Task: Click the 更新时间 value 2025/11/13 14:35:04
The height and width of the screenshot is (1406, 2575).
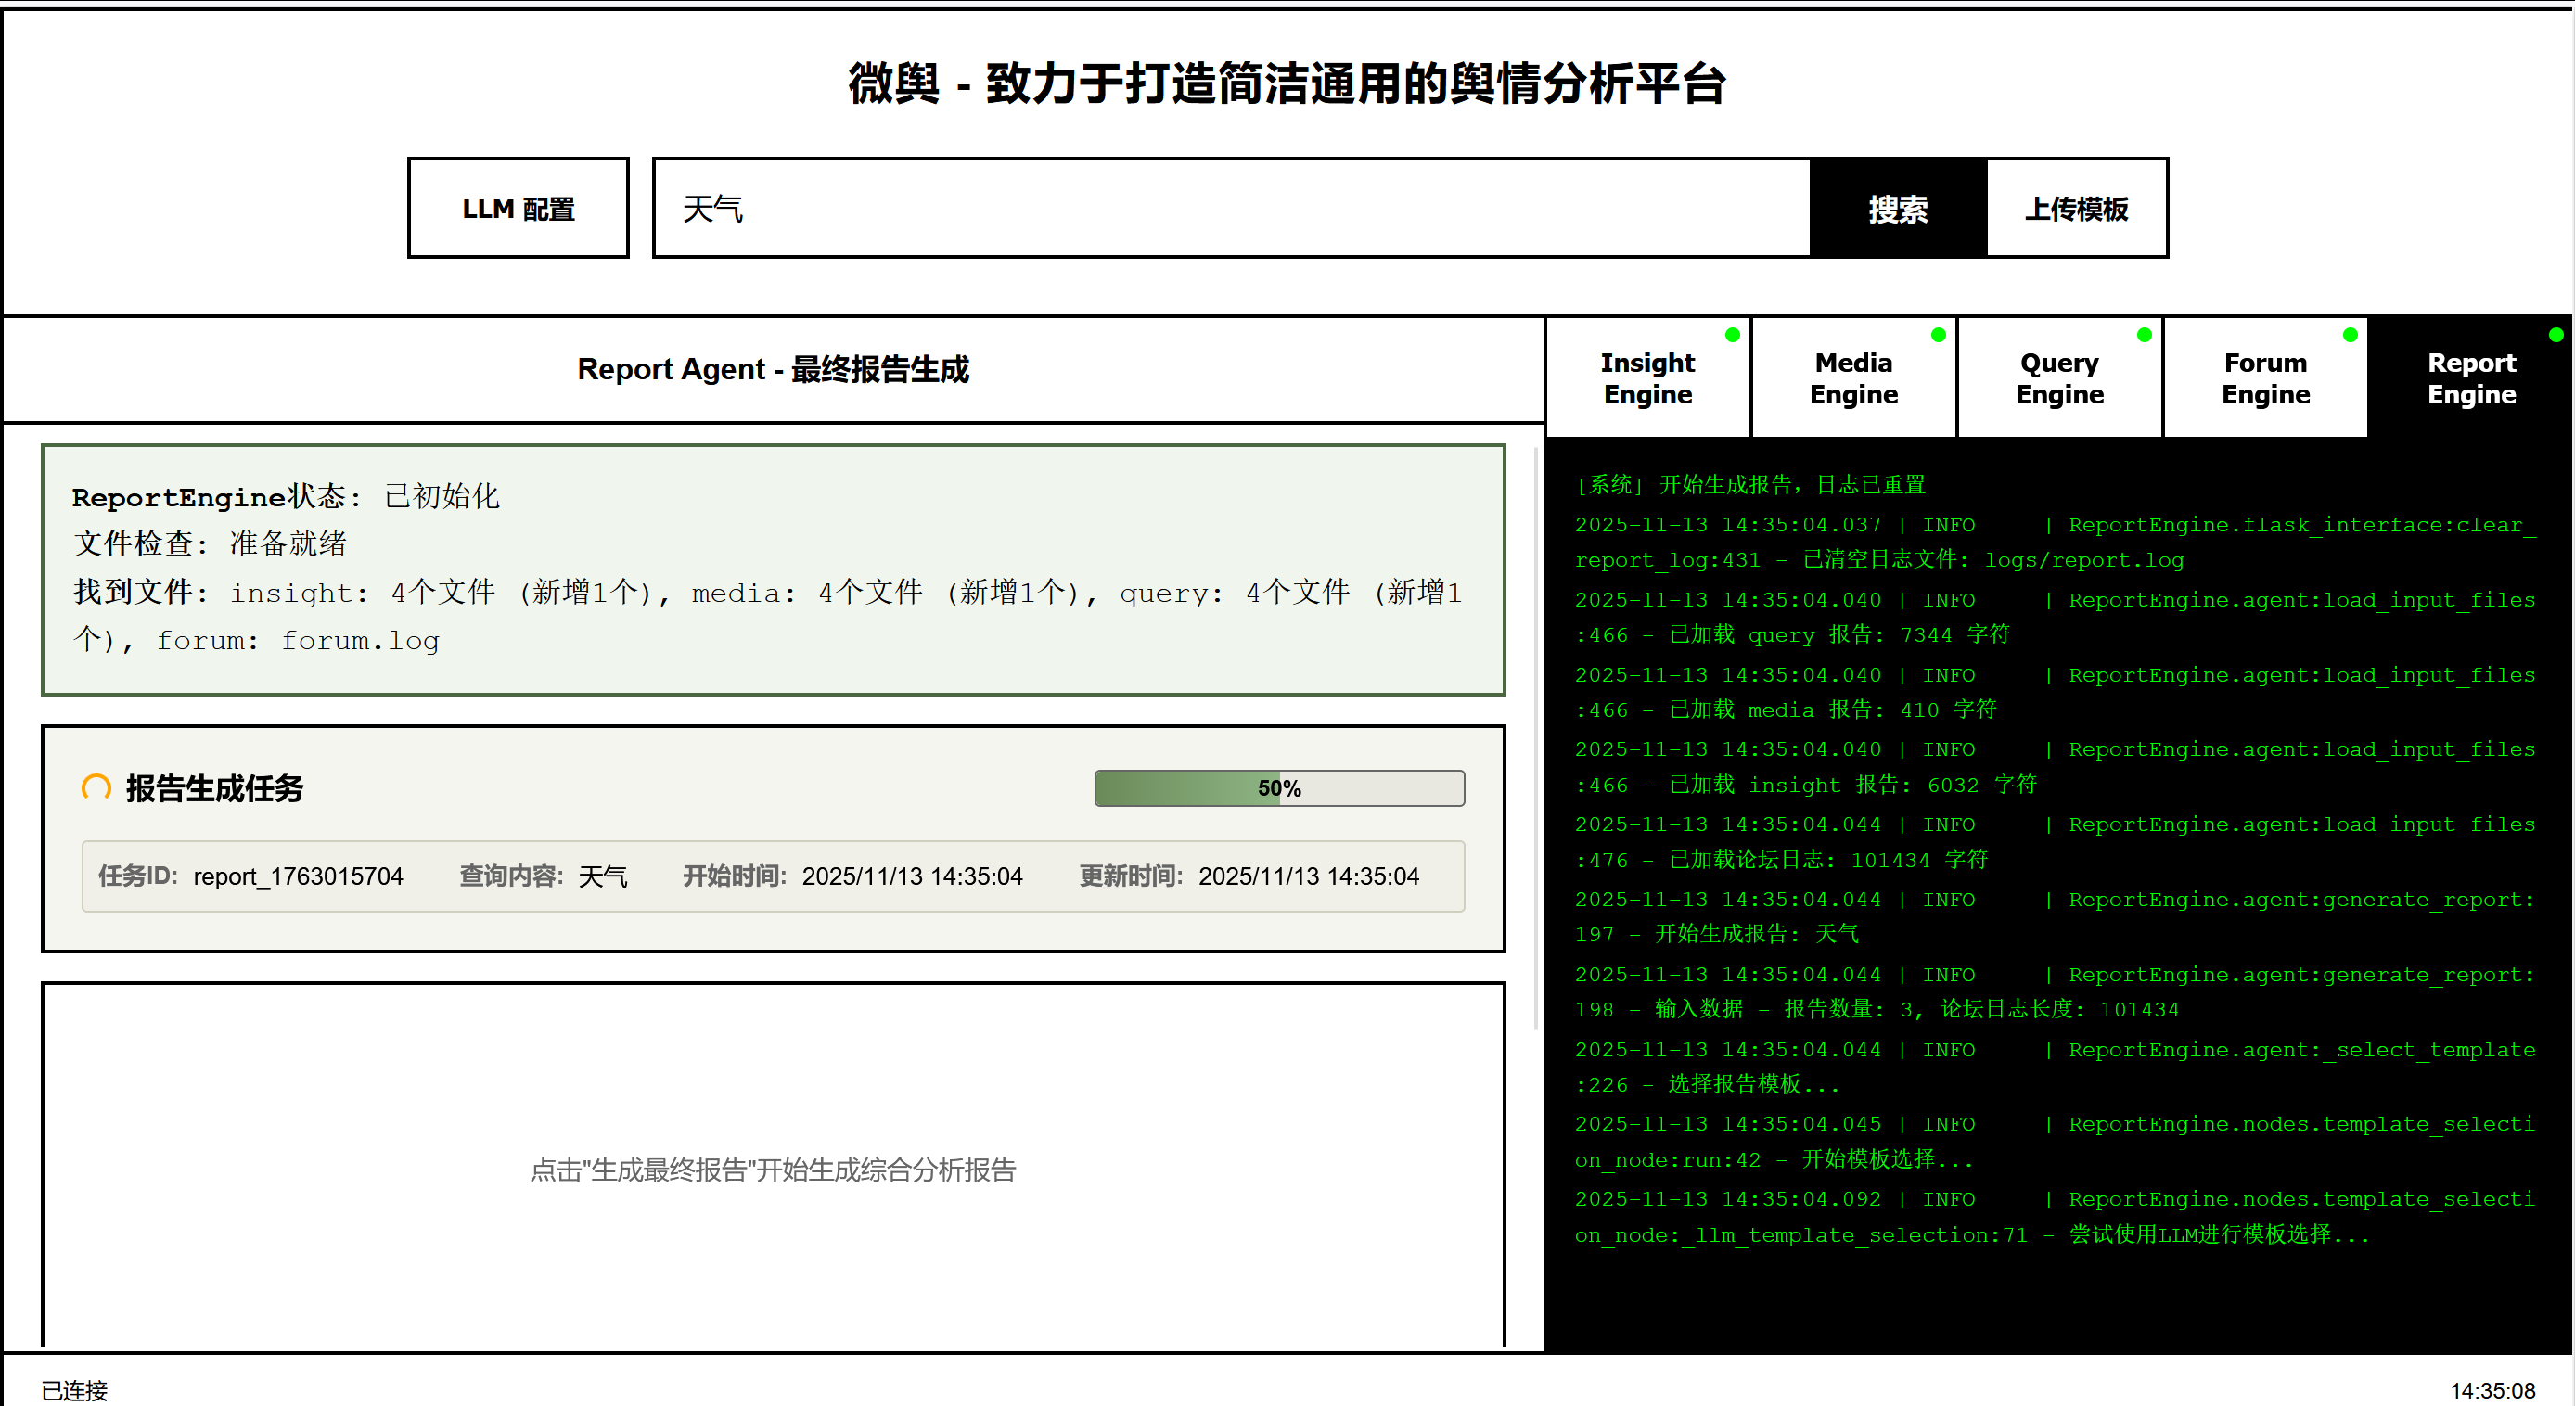Action: click(1309, 876)
